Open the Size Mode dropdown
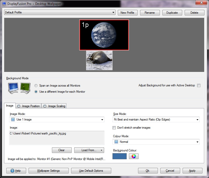This screenshot has height=178, width=209. (156, 120)
